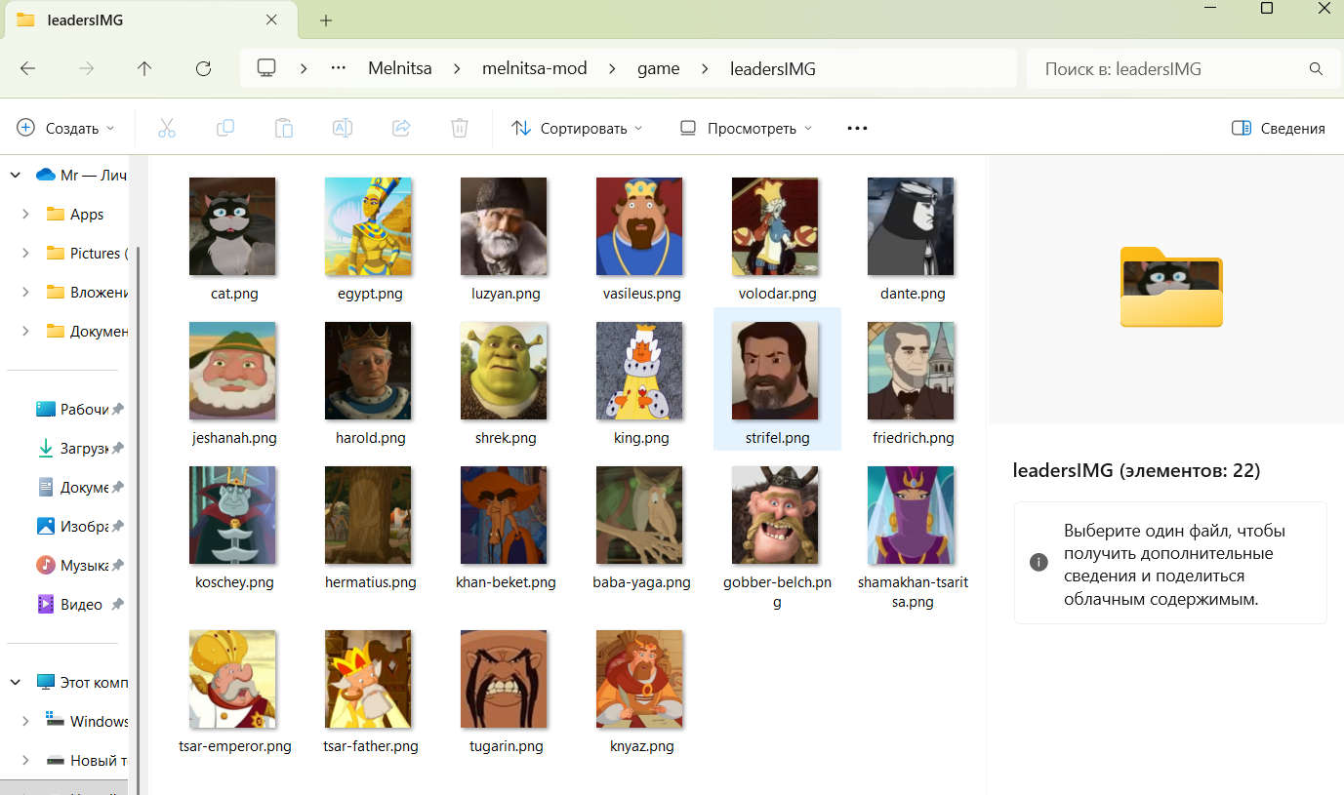Expand the Pictures folder in sidebar
Viewport: 1344px width, 795px height.
(x=25, y=254)
